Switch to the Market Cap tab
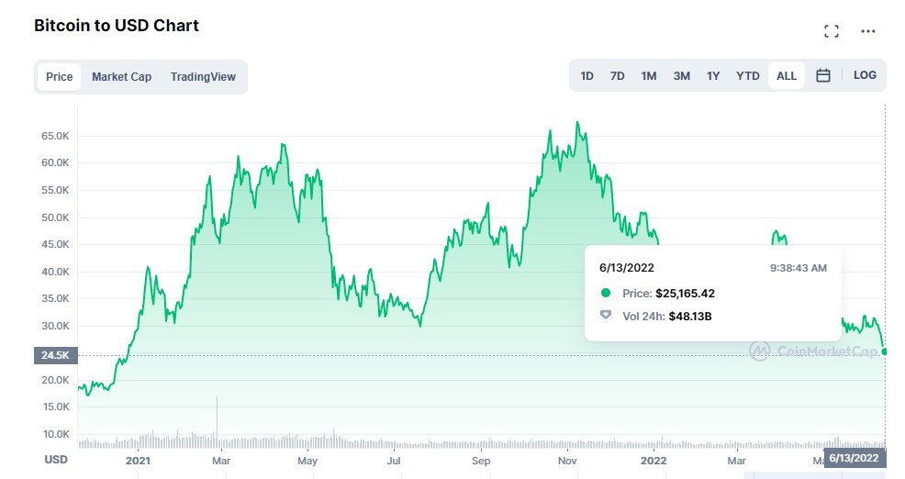The height and width of the screenshot is (479, 905). (x=122, y=77)
